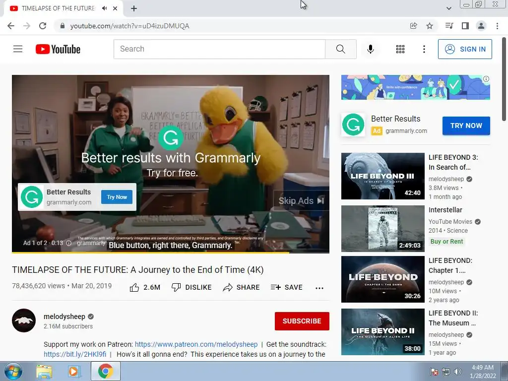Click the yellow ad progress bar
The image size is (508, 381).
[x=150, y=252]
